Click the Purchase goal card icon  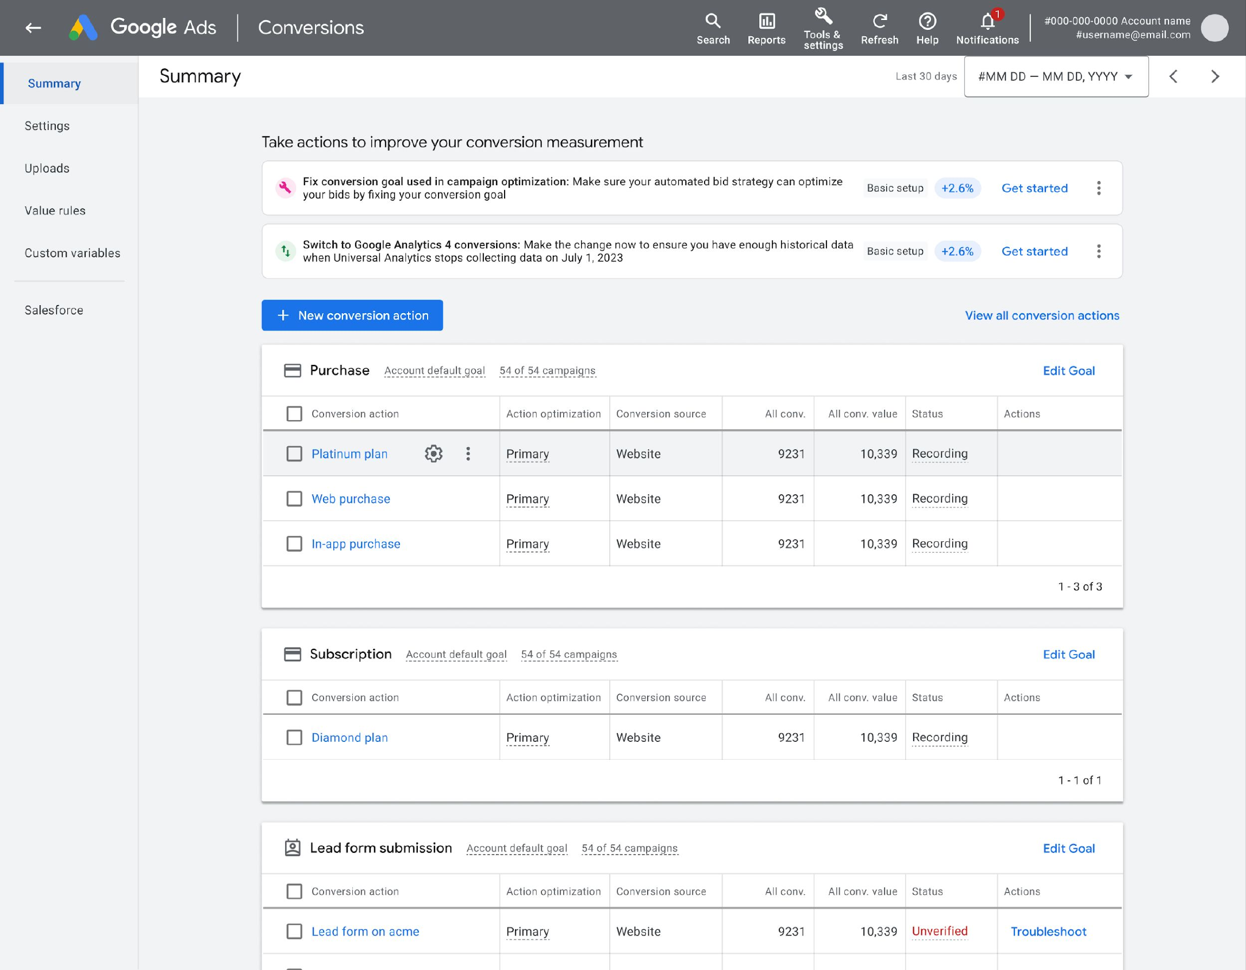pyautogui.click(x=293, y=370)
